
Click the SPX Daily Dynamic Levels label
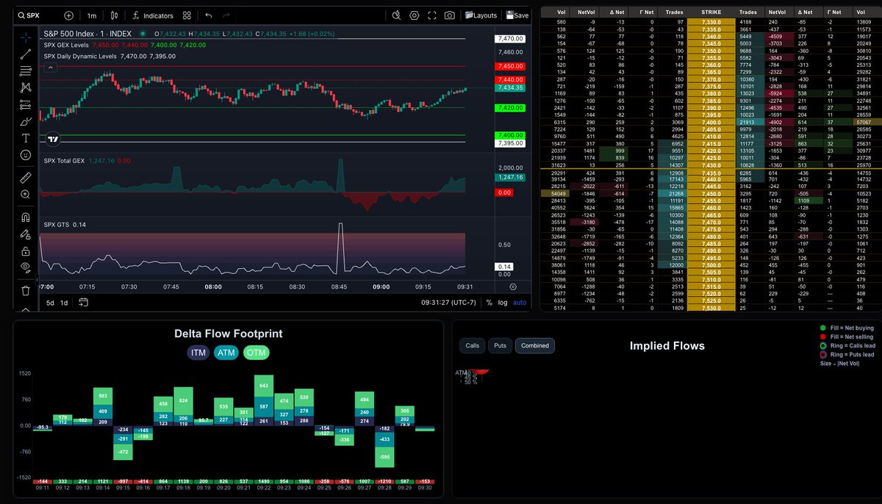click(80, 56)
